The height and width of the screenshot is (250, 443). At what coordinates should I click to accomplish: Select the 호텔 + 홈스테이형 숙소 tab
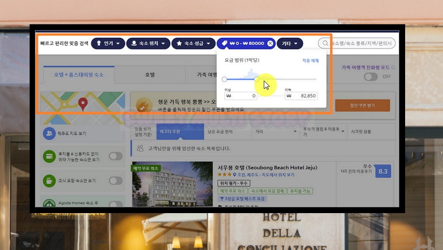point(79,75)
